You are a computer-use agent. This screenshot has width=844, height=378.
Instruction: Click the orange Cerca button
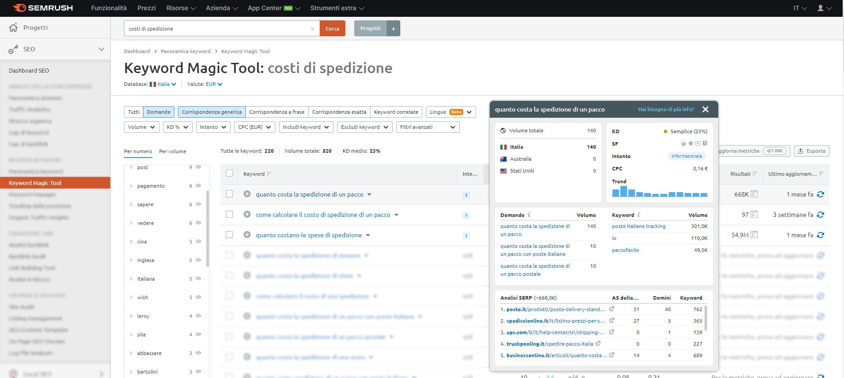pos(333,28)
